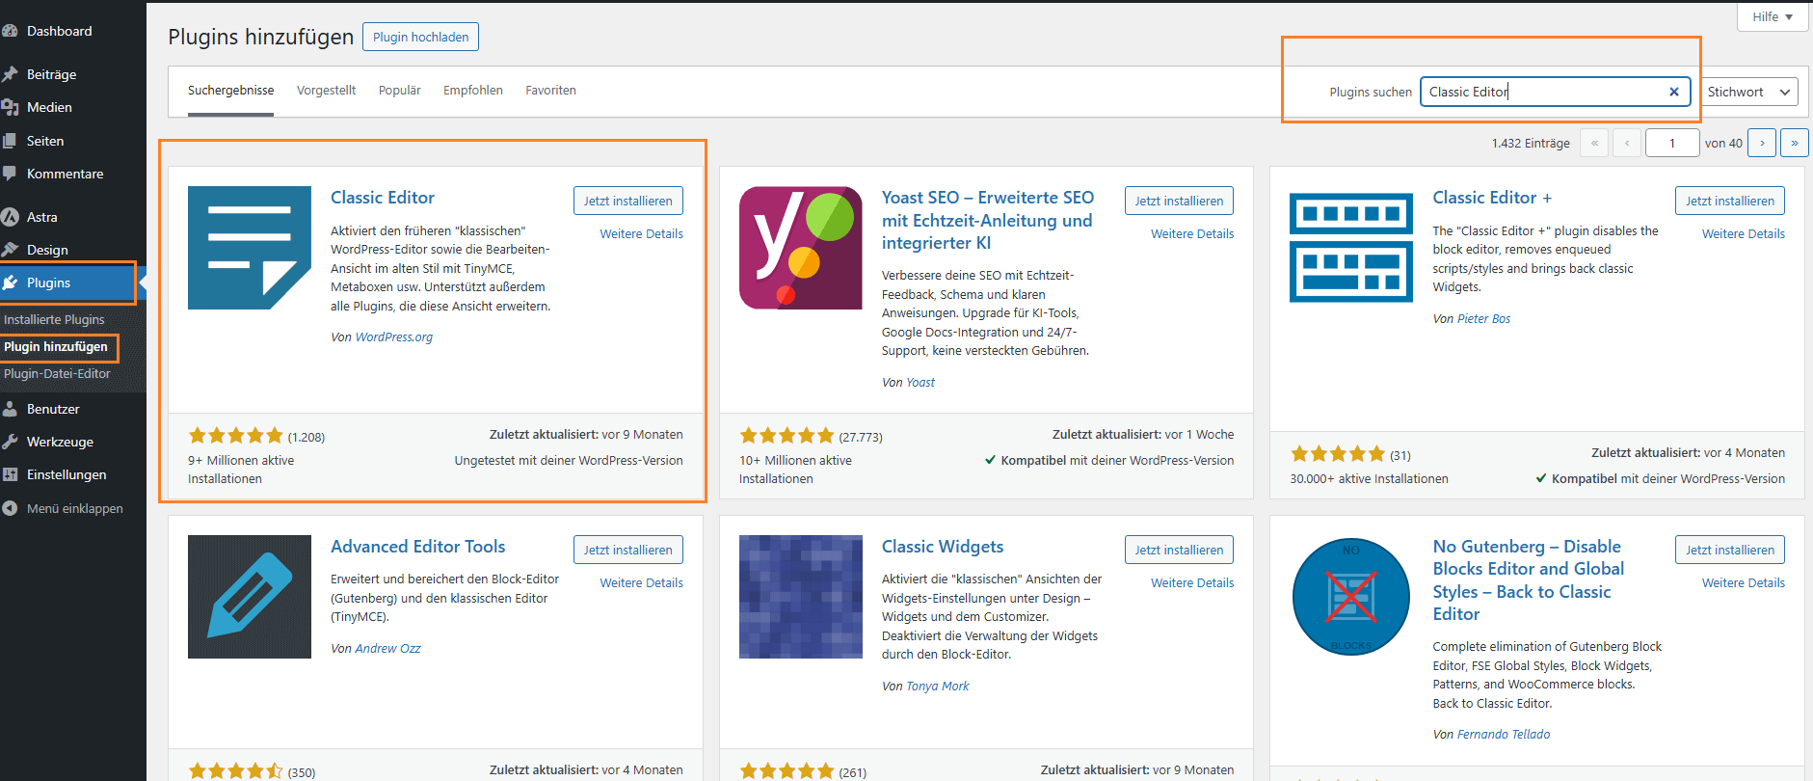Click the No Gutenberg plugin title
The height and width of the screenshot is (781, 1813).
pyautogui.click(x=1528, y=579)
